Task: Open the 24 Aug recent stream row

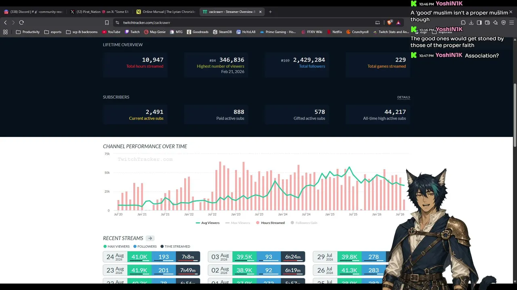Action: 151,257
